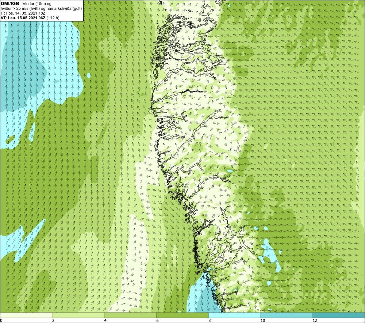Click the scale label '12'

pos(315,321)
